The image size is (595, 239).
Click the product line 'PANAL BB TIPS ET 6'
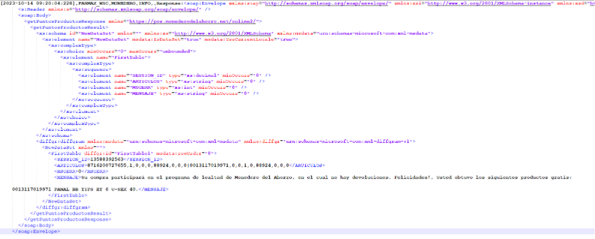(76, 189)
